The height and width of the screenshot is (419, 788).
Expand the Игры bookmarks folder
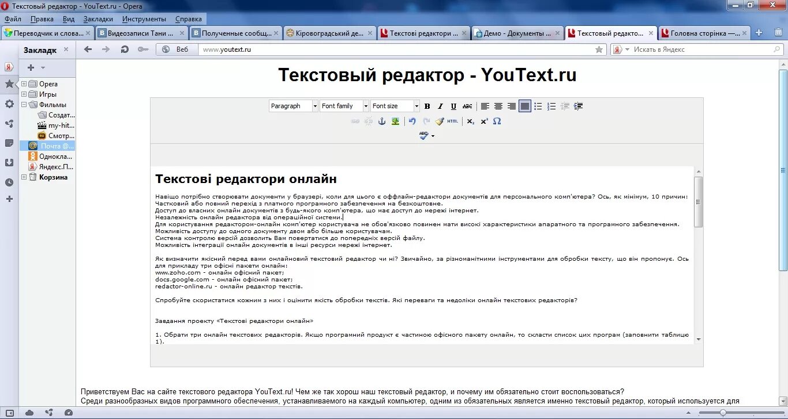[24, 94]
